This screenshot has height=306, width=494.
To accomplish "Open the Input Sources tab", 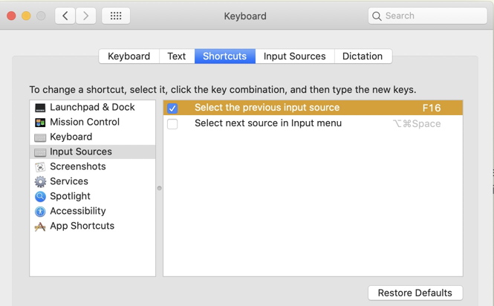I will click(x=294, y=56).
